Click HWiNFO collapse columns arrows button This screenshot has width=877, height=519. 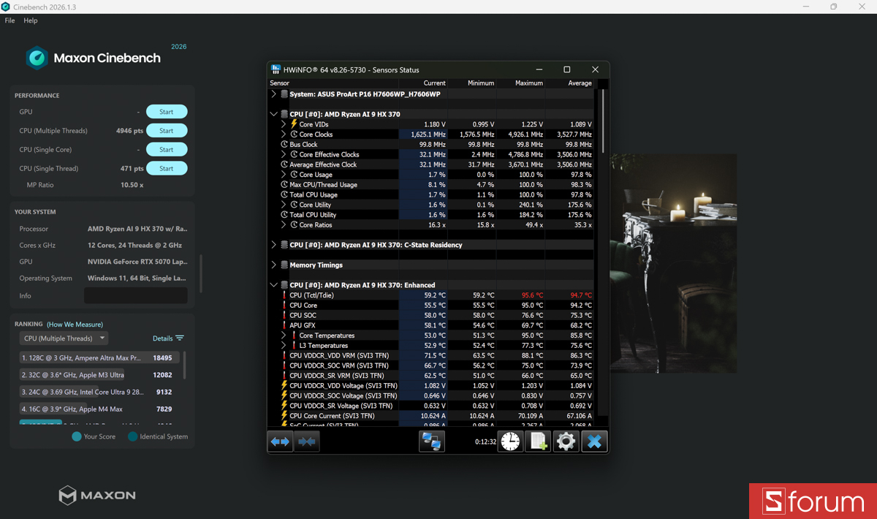tap(307, 442)
